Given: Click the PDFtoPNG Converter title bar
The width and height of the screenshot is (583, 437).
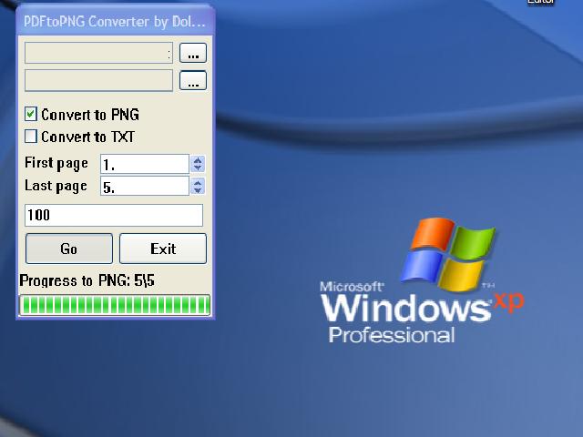Looking at the screenshot, I should click(x=116, y=21).
